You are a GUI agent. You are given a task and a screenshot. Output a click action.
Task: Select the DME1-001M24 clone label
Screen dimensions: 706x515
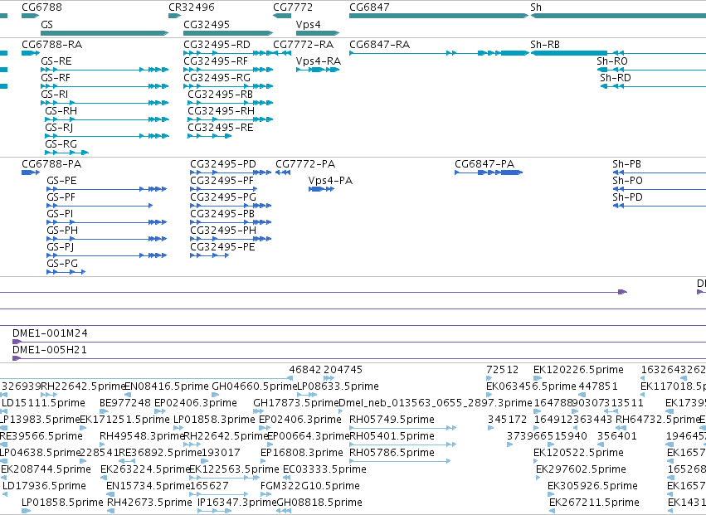coord(50,333)
